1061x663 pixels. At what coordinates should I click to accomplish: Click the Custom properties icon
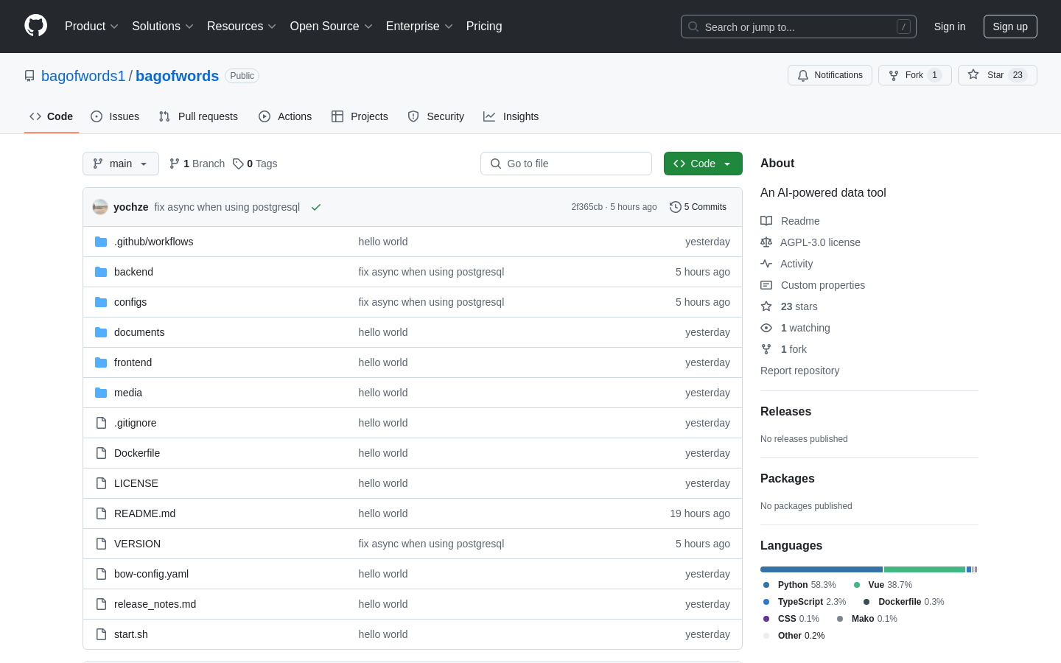[x=766, y=285]
